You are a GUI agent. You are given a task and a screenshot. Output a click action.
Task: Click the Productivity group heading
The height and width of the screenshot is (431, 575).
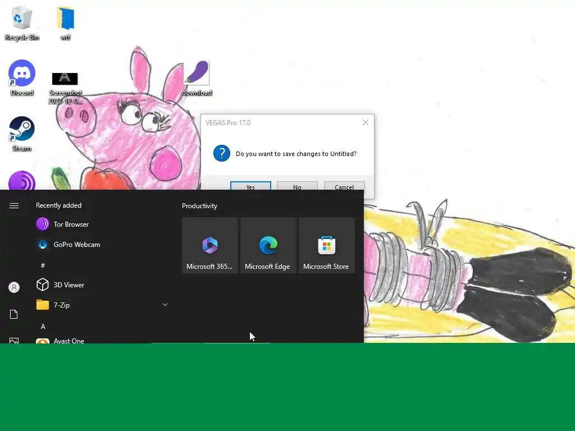[x=199, y=206]
